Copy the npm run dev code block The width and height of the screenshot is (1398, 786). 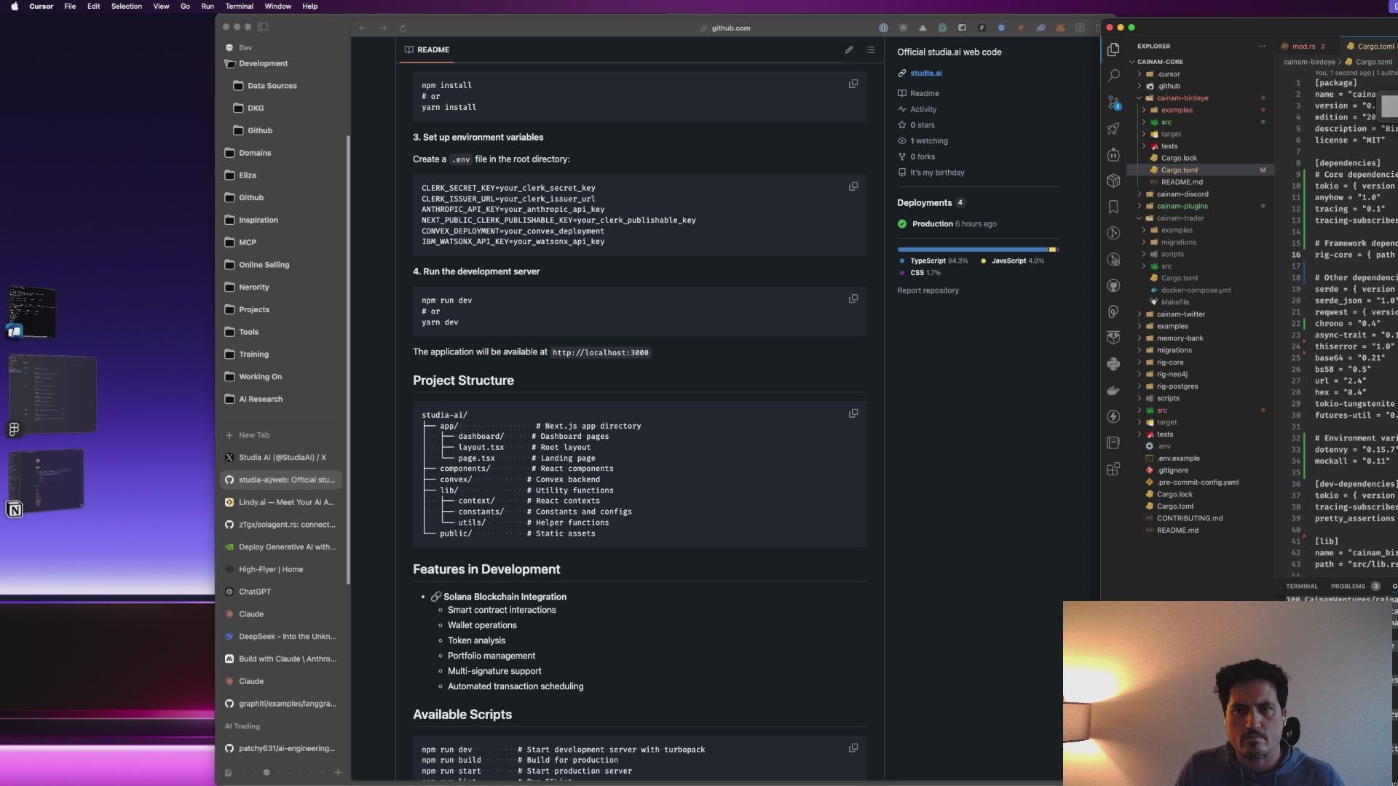click(x=853, y=298)
